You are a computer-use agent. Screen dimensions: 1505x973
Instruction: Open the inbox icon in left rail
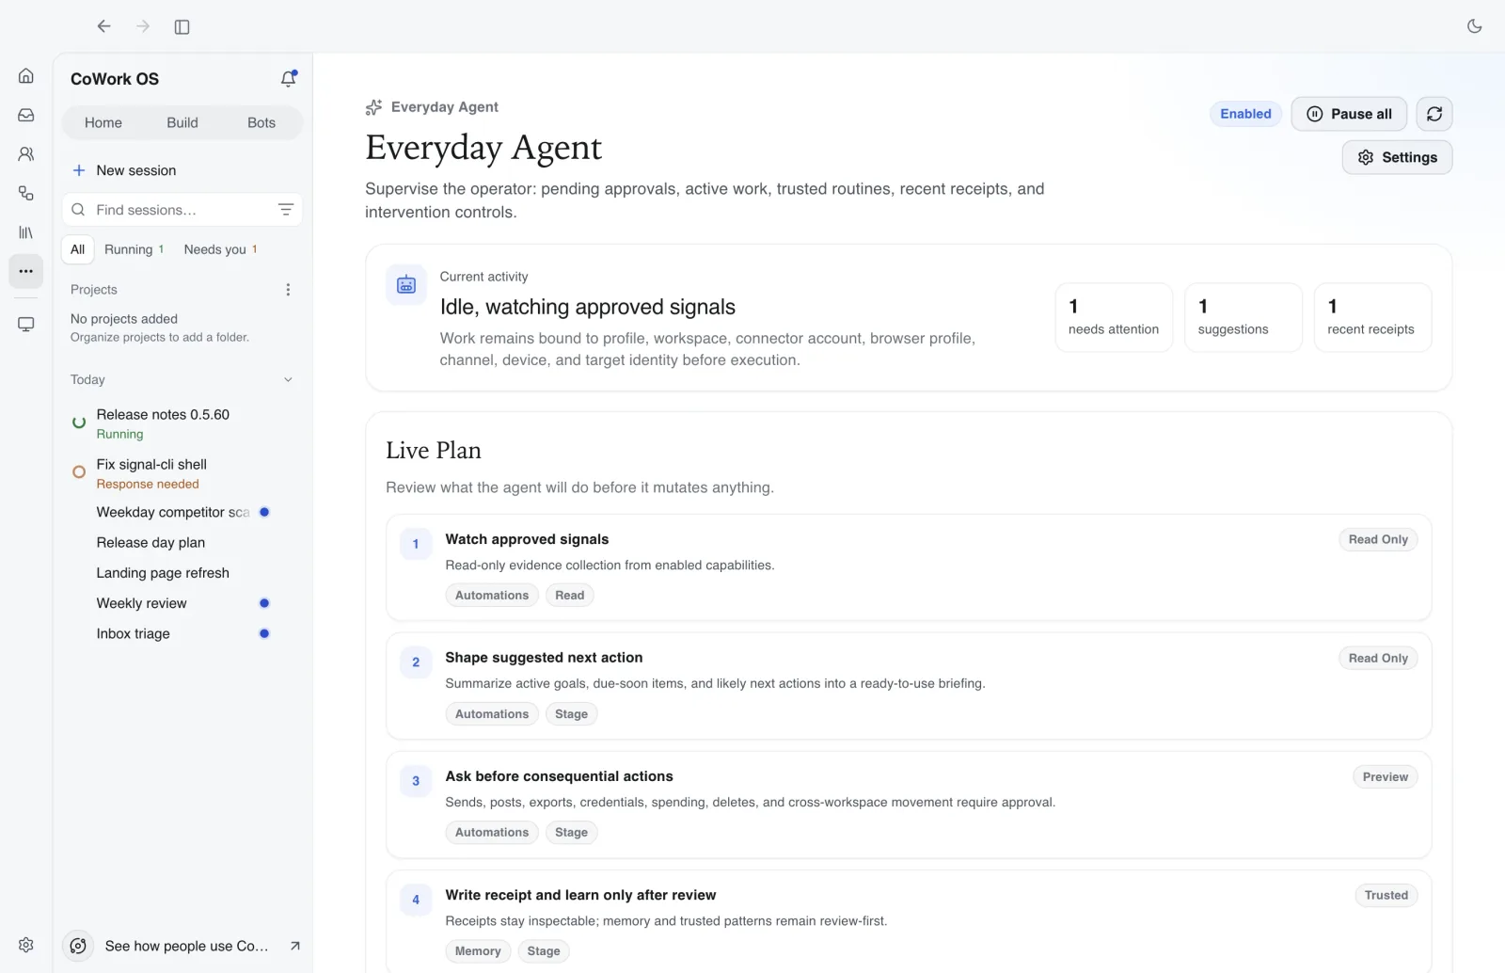click(26, 115)
